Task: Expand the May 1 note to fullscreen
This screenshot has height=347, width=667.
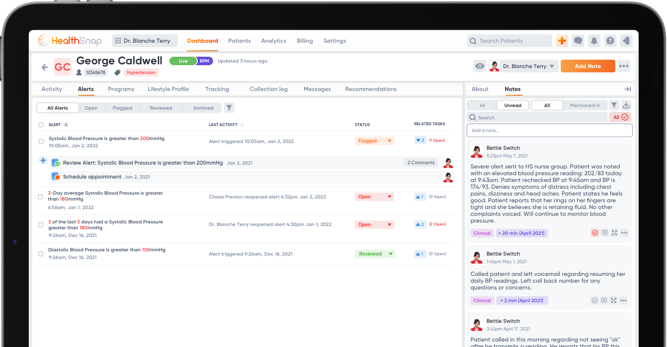Action: pos(614,300)
